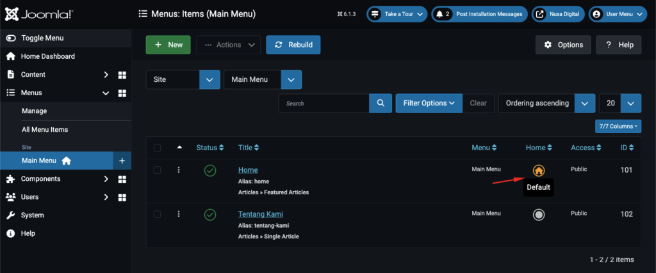
Task: Click into the Search field
Action: click(x=324, y=103)
